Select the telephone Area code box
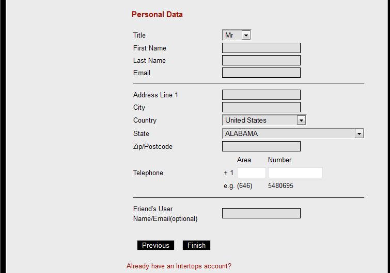390x273 pixels. [x=252, y=173]
